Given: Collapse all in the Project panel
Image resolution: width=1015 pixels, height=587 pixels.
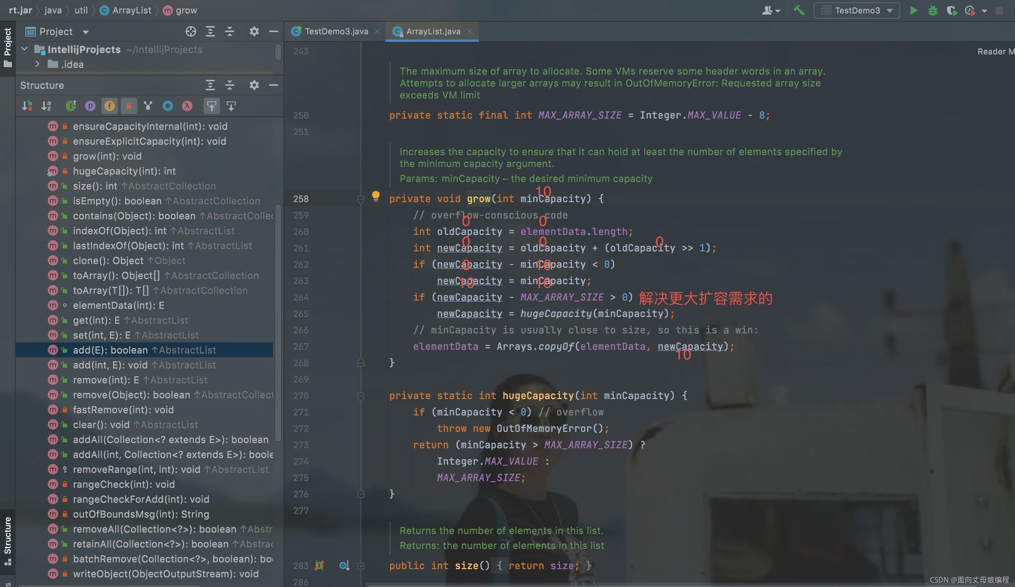Looking at the screenshot, I should pyautogui.click(x=229, y=31).
